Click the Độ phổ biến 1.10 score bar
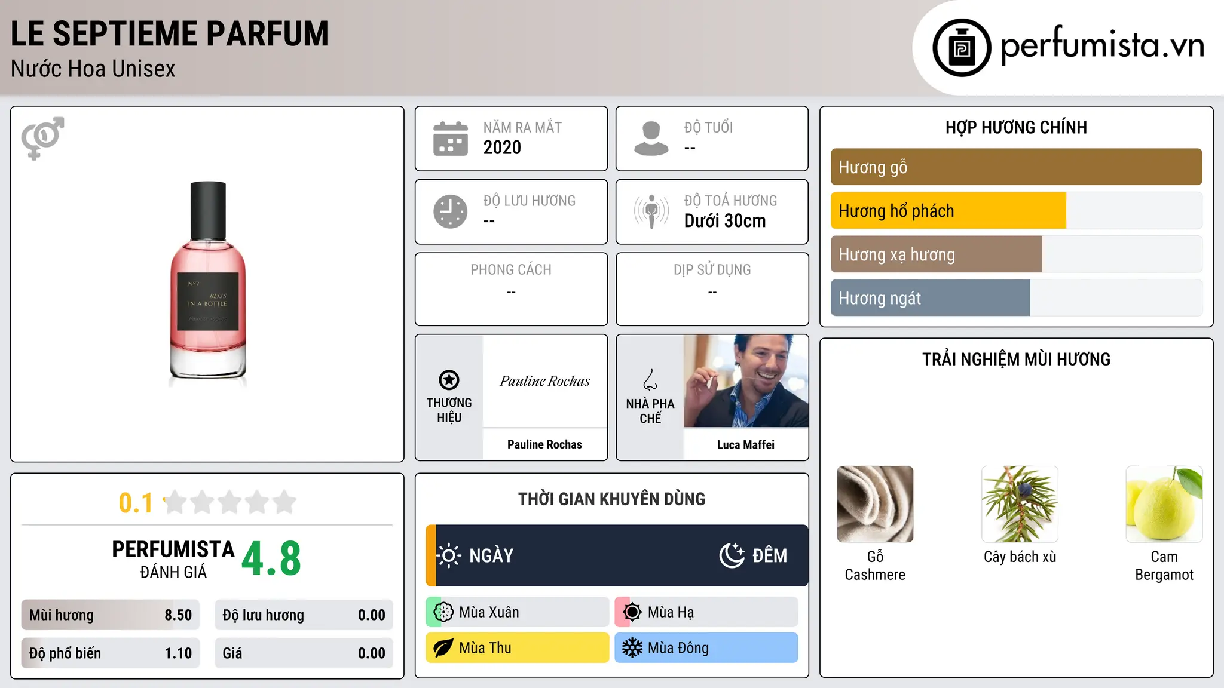 tap(111, 653)
